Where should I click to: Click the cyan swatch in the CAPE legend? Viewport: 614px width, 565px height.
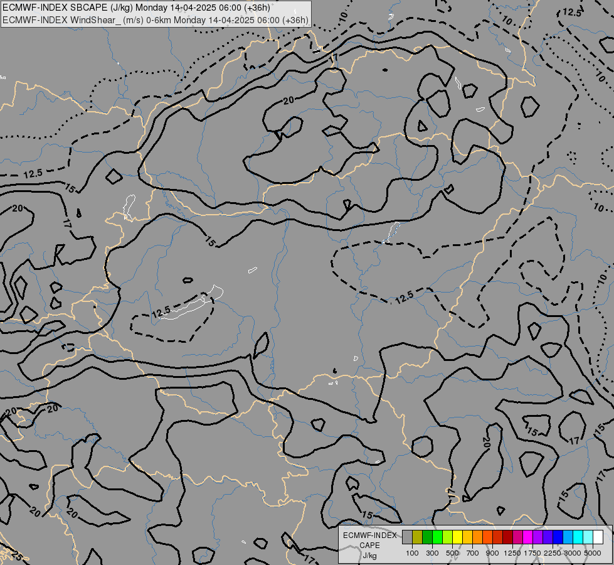click(578, 537)
